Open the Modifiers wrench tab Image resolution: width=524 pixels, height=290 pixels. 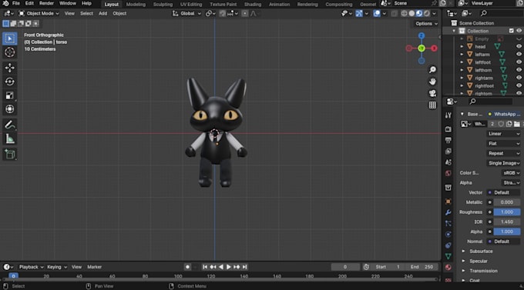(448, 212)
